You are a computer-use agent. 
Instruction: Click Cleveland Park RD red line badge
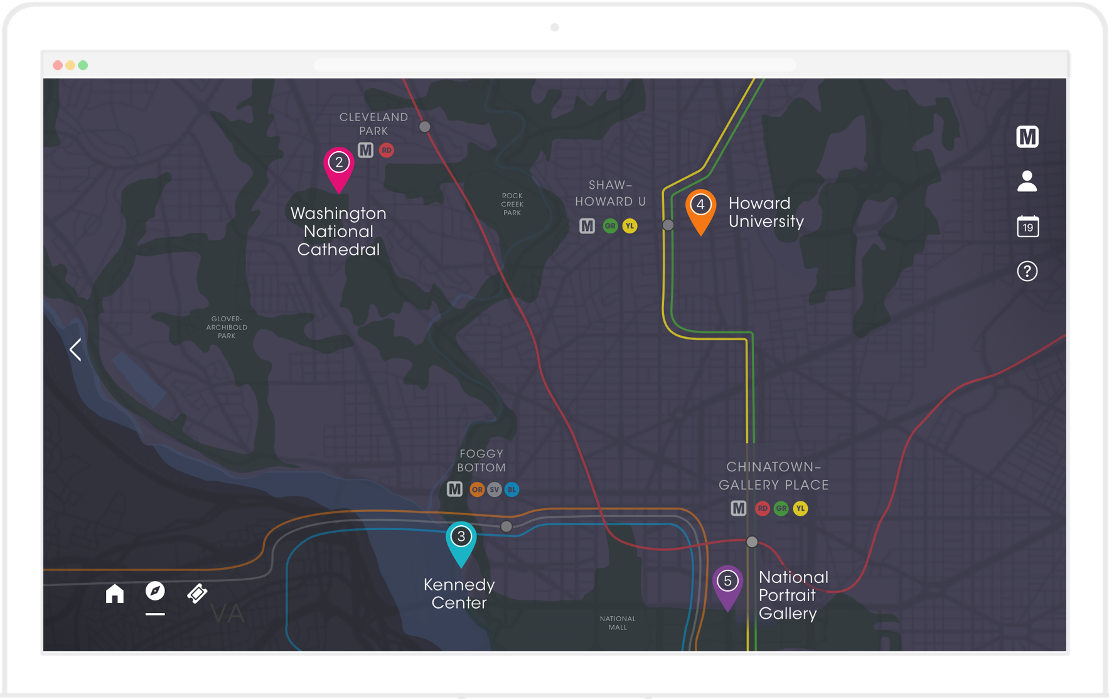tap(387, 150)
